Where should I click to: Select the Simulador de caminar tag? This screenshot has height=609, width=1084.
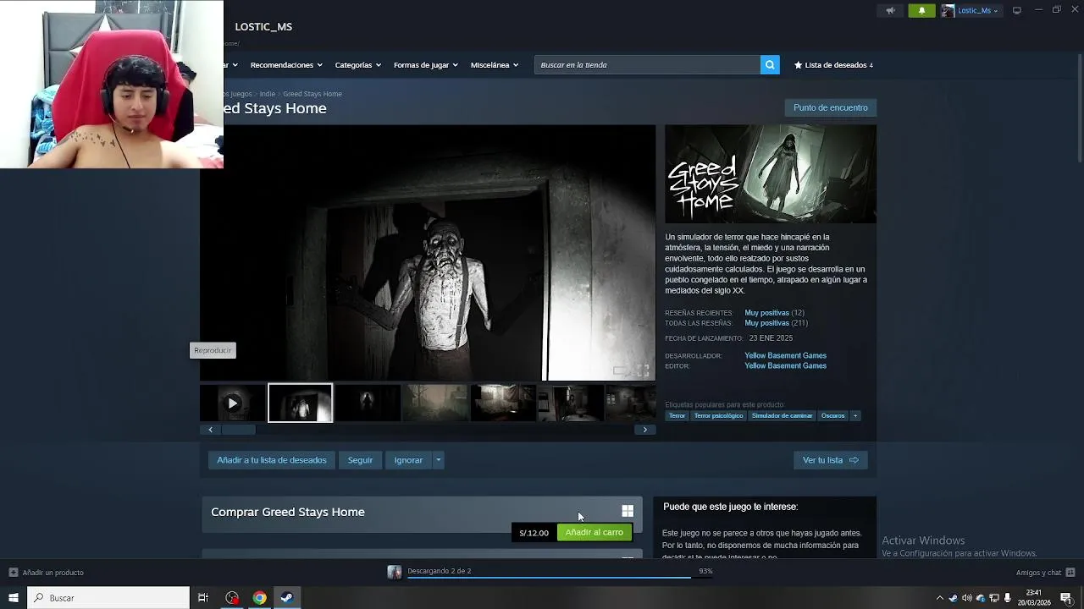pyautogui.click(x=782, y=415)
